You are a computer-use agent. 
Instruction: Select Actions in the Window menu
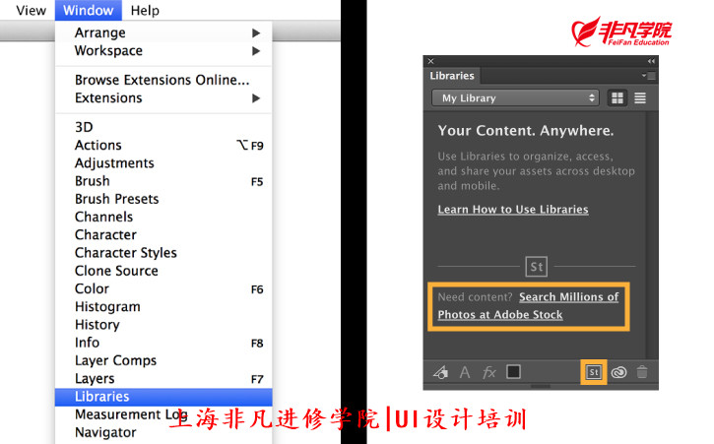[x=163, y=146]
